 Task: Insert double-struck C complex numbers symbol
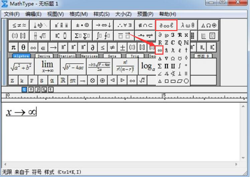coord(173,43)
